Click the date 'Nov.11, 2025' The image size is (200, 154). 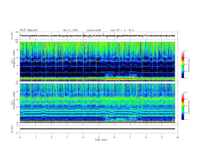coord(70,30)
